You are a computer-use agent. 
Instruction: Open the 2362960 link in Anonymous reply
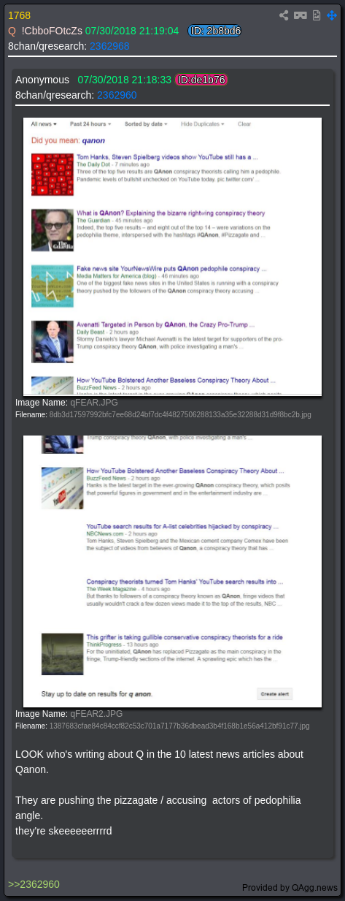click(117, 95)
